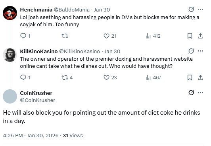
Task: Bookmark KillKinoKasino's tweet
Action: [x=190, y=77]
